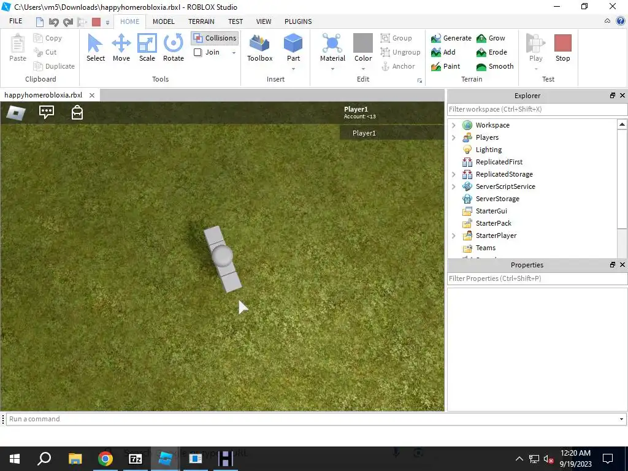Image resolution: width=628 pixels, height=471 pixels.
Task: Switch to the MODEL tab
Action: click(x=163, y=21)
